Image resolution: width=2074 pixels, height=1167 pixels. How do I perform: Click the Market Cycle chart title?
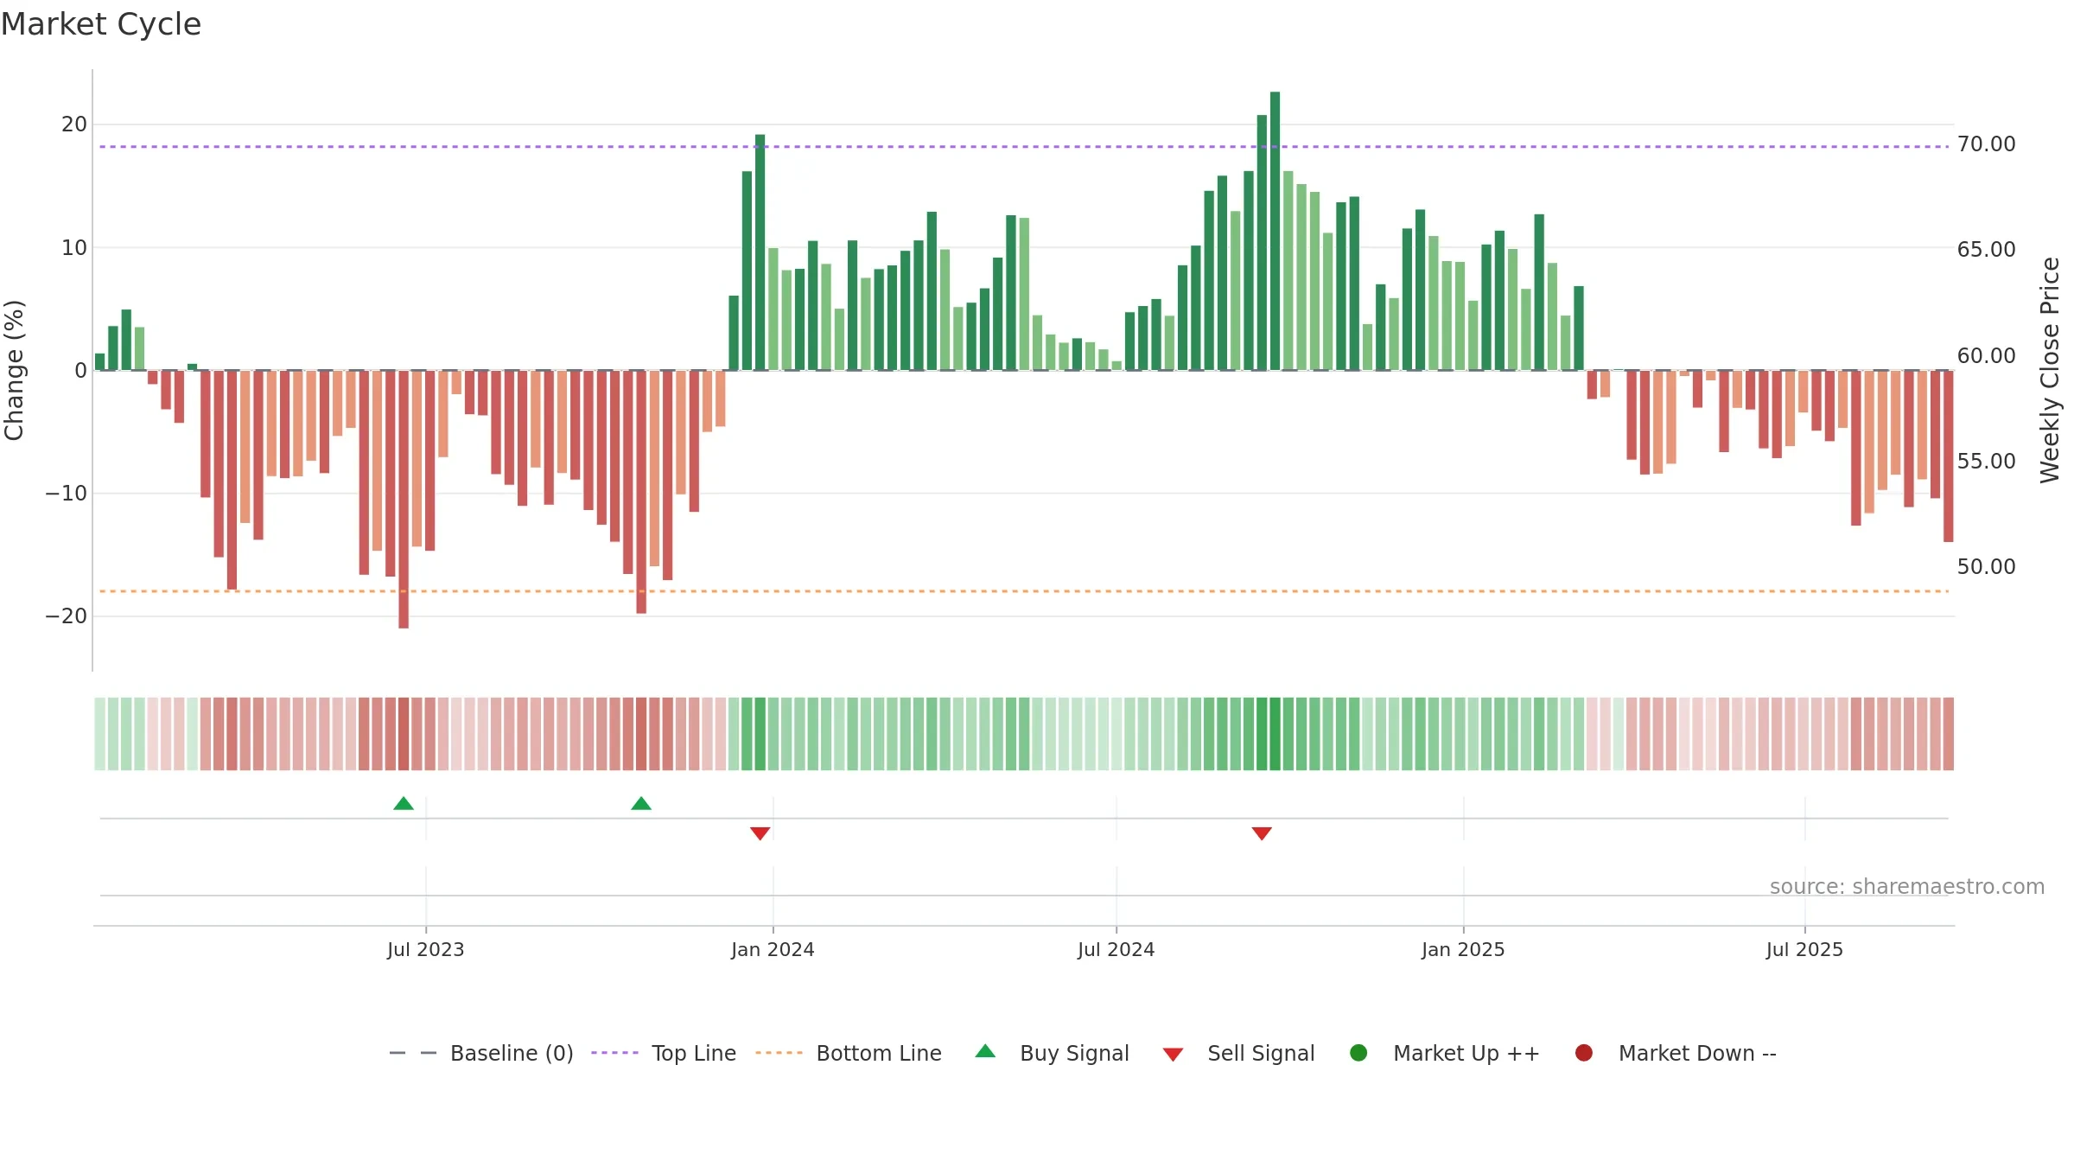point(101,24)
